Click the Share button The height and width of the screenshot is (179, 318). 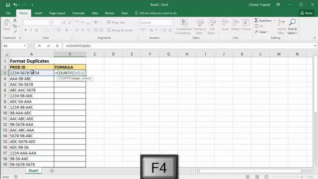(x=306, y=13)
